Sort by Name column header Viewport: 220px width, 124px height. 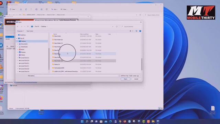click(x=55, y=34)
